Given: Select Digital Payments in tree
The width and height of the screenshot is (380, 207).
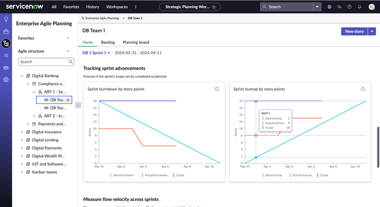Looking at the screenshot, I should click(x=47, y=148).
